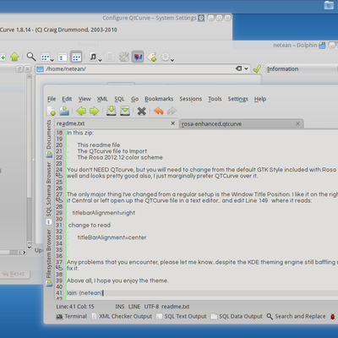Click the folder icon in the top panel
Screen dimensions: 338x338
pyautogui.click(x=329, y=5)
